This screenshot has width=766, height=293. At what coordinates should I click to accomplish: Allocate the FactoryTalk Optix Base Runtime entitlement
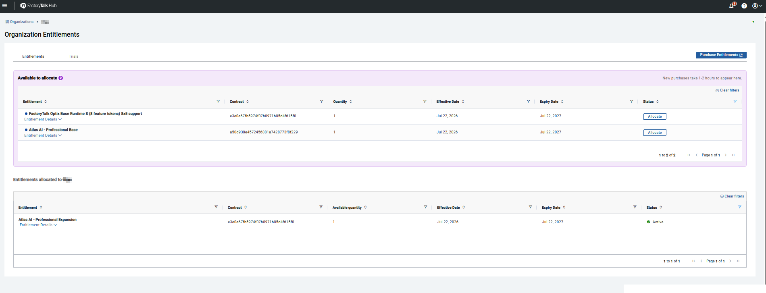click(655, 116)
